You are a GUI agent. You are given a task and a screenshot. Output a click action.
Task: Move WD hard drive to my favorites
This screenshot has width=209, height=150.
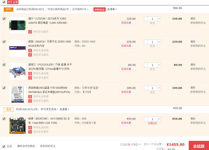(x=198, y=92)
